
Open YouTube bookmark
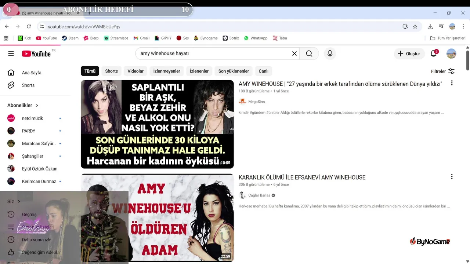click(47, 38)
